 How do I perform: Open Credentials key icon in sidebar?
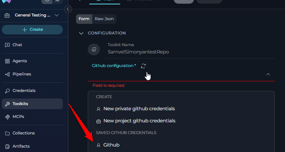click(x=7, y=90)
